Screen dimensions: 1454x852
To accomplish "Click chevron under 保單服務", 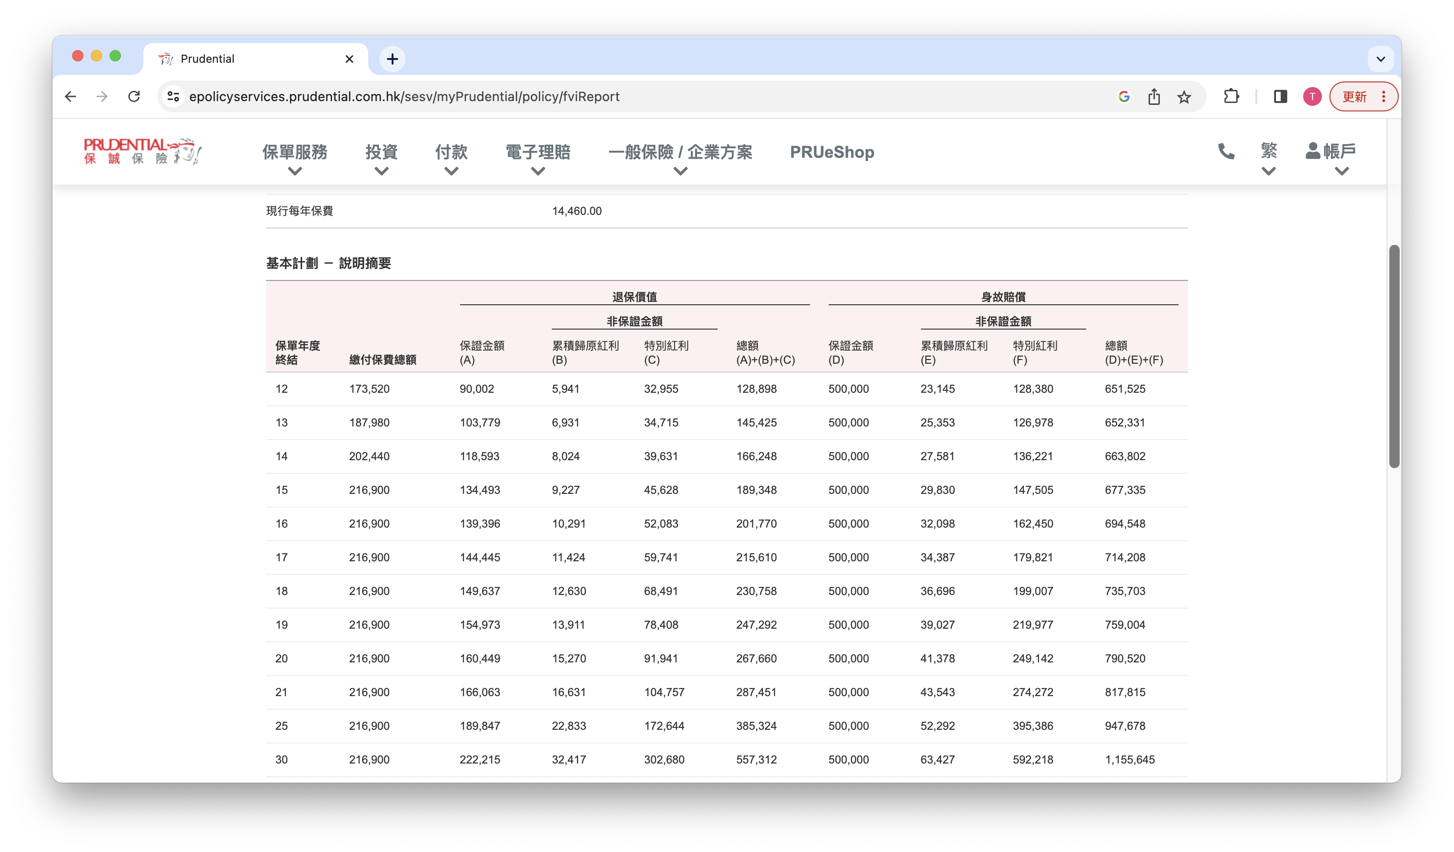I will point(295,171).
